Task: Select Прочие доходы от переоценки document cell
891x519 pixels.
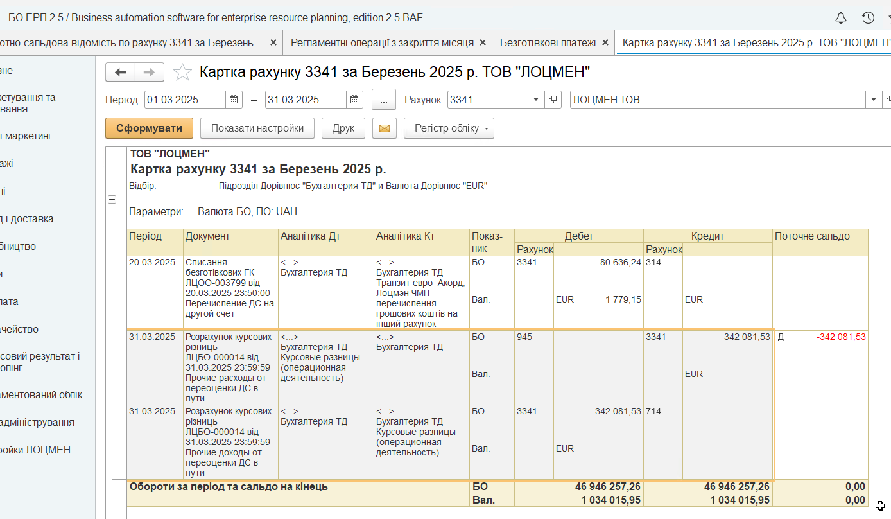Action: (230, 442)
